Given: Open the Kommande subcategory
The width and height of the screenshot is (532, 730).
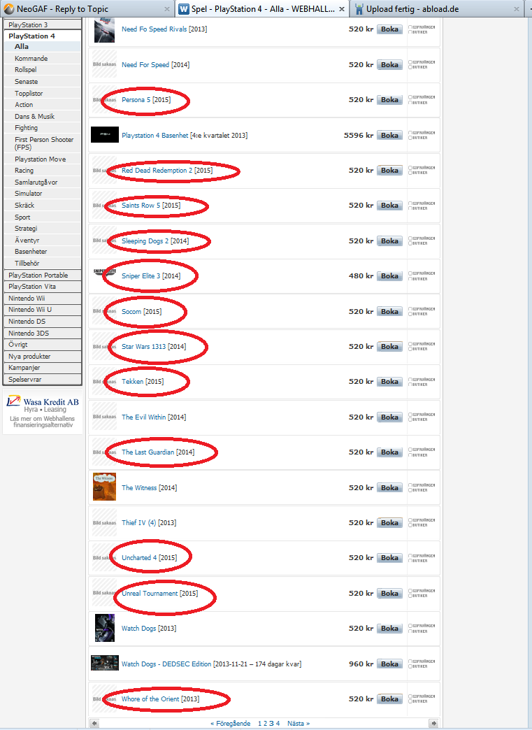Looking at the screenshot, I should pos(31,58).
